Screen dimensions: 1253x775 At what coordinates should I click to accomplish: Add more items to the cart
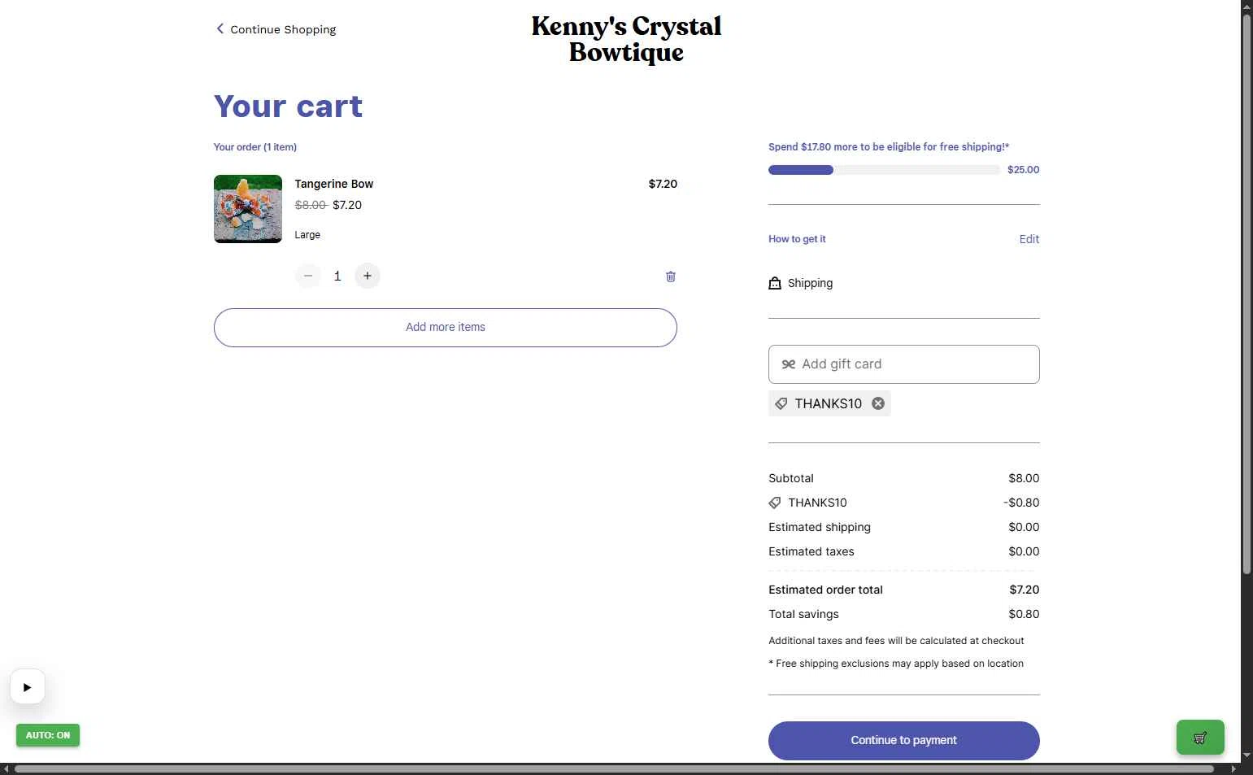(446, 327)
